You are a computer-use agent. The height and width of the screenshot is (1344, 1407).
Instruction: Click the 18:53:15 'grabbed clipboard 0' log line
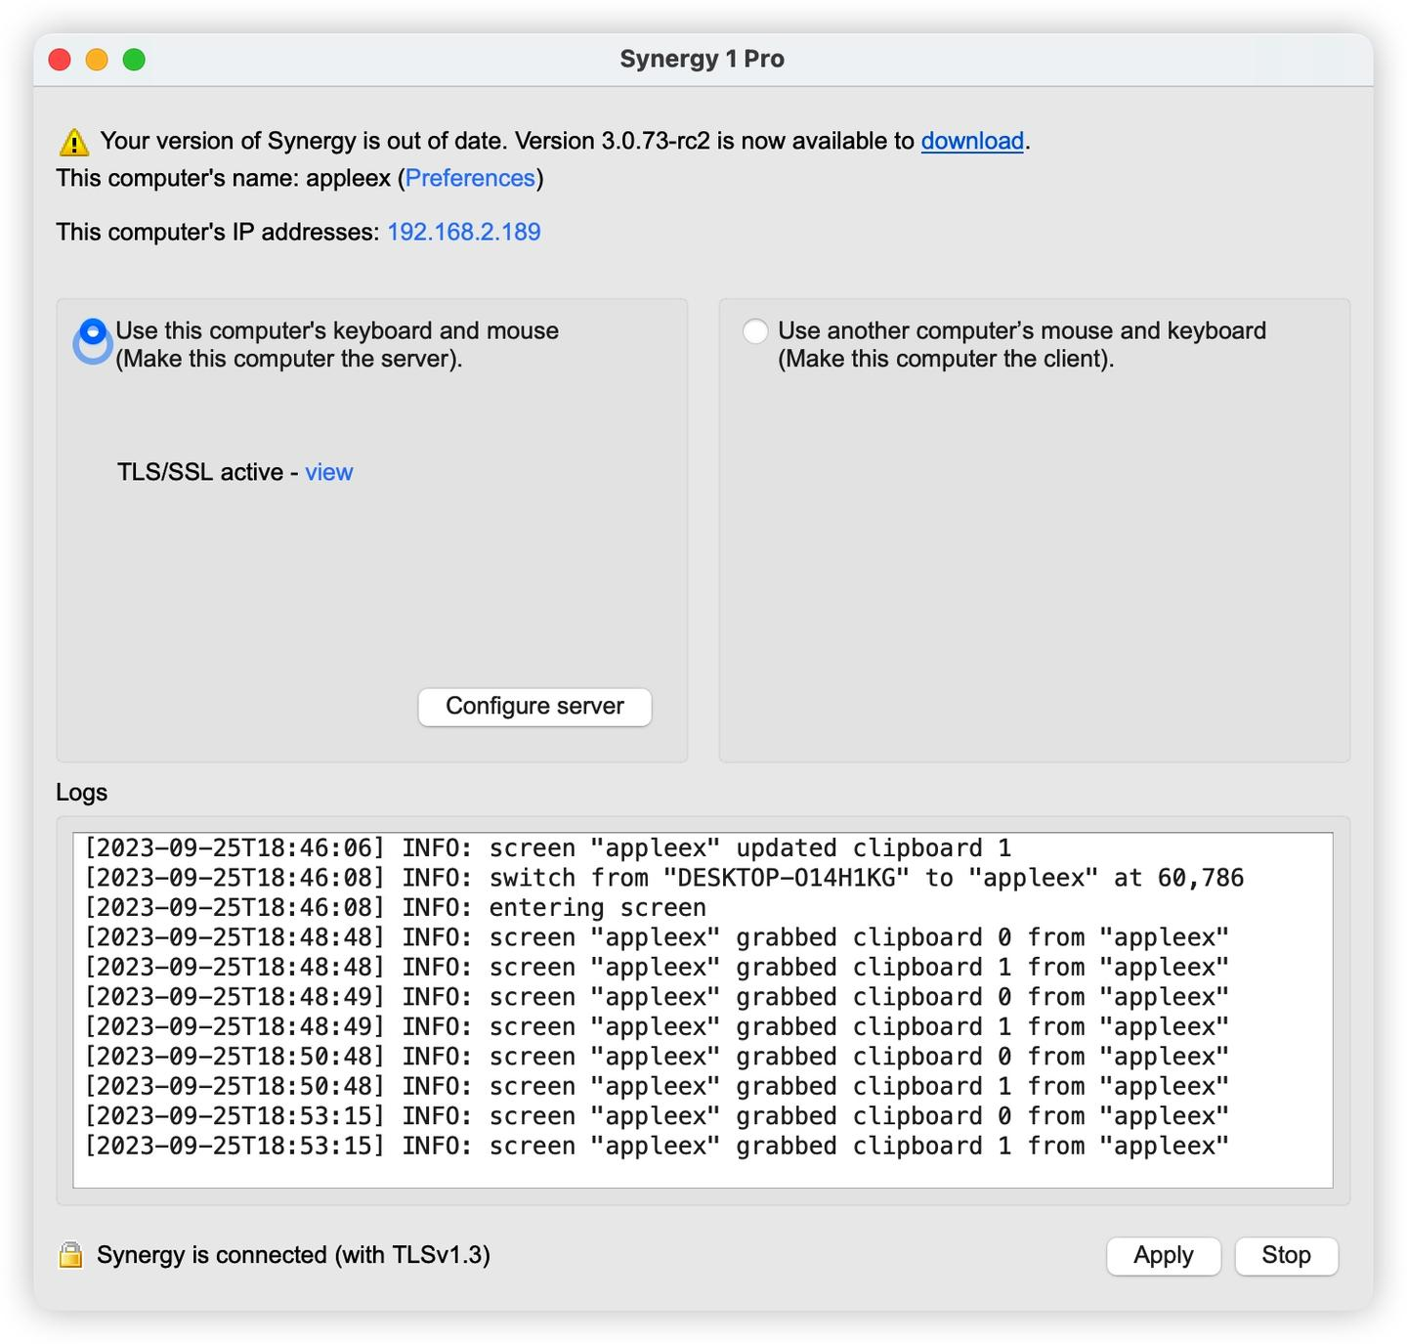tap(657, 1116)
